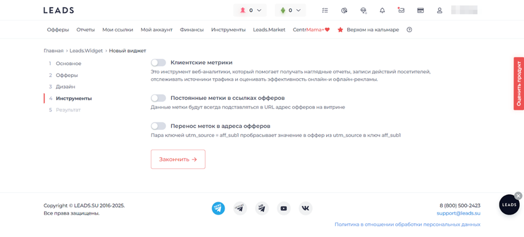This screenshot has width=524, height=237.
Task: Click the blurred account name
Action: [464, 10]
